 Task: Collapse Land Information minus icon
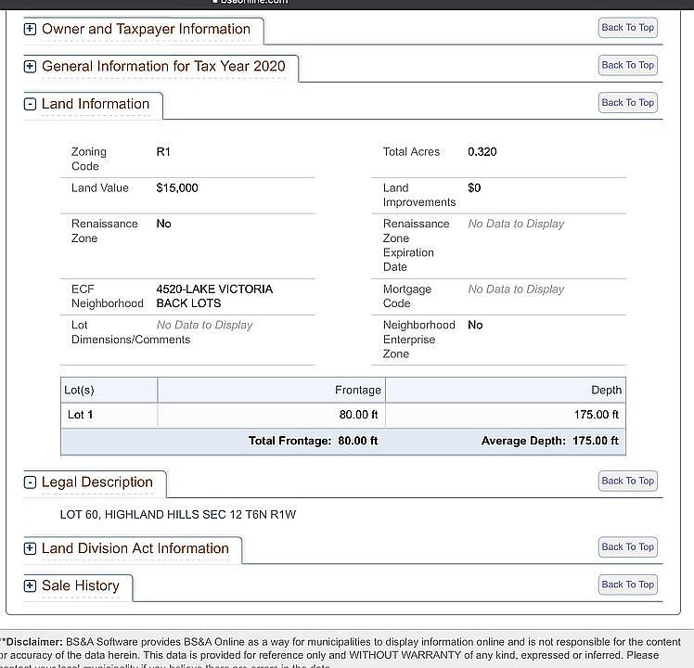[x=30, y=104]
